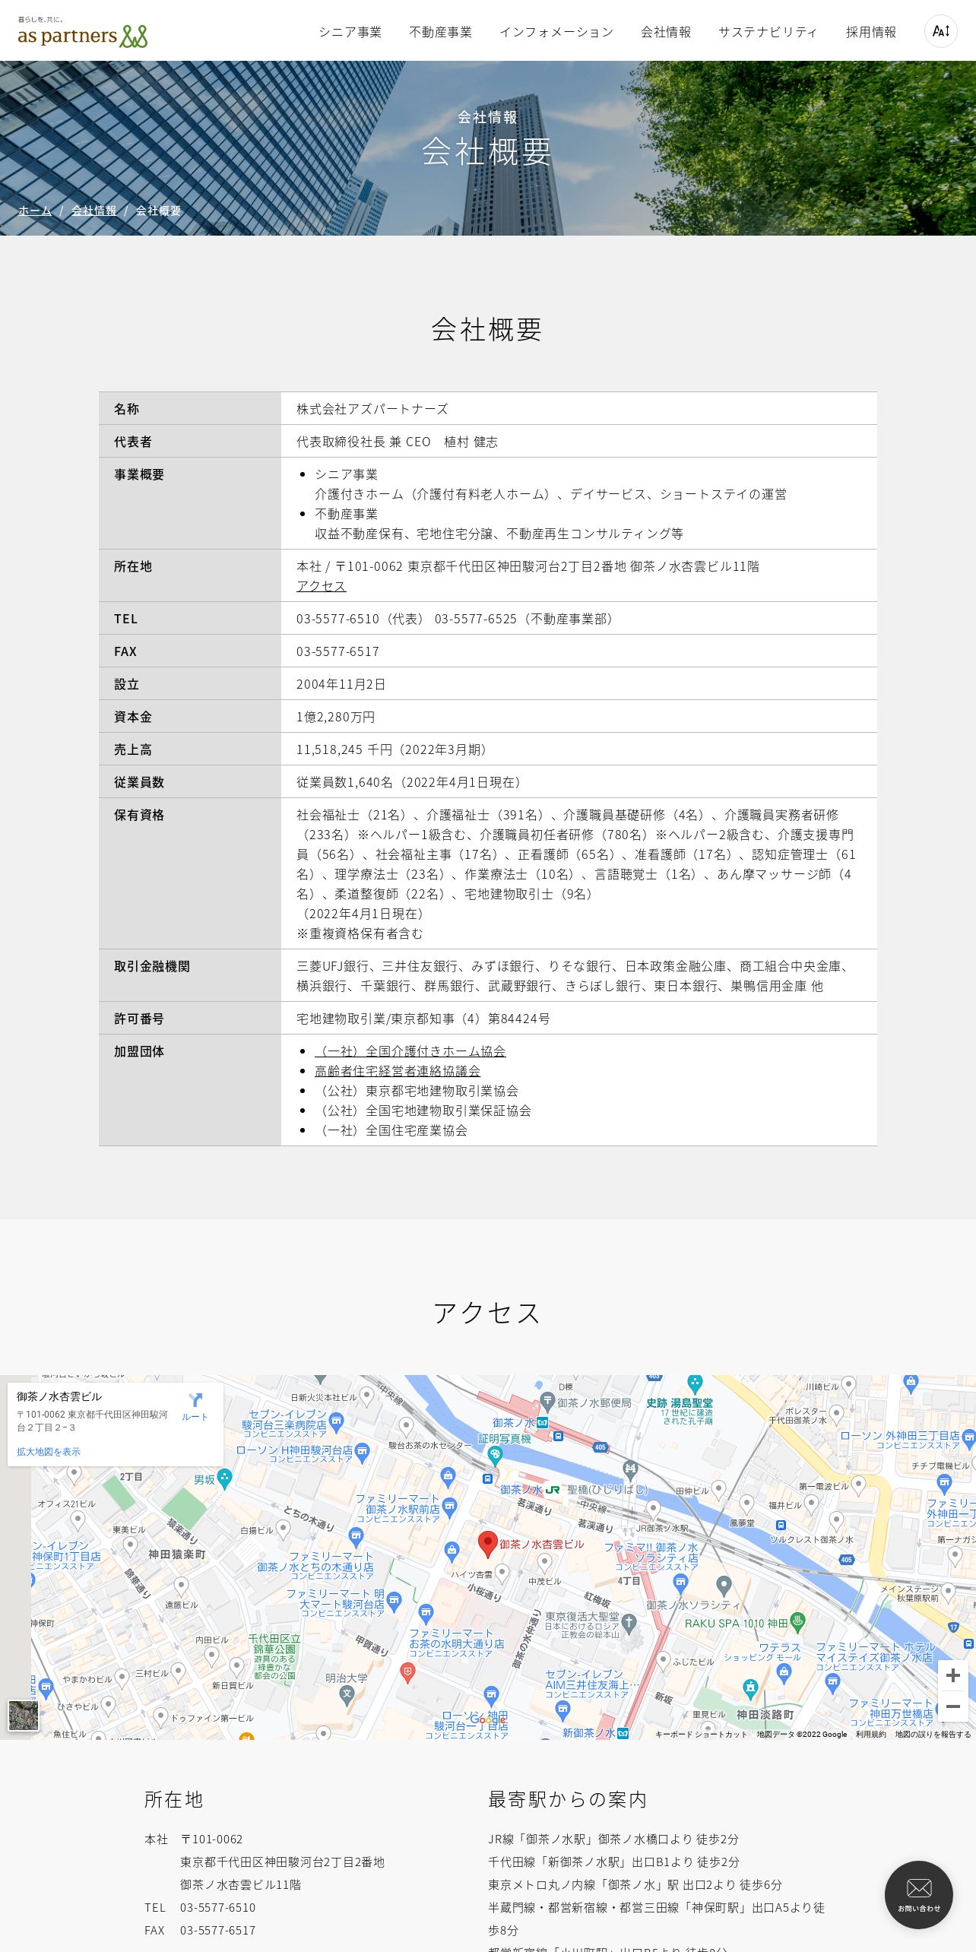976x1952 pixels.
Task: Zoom in the map with plus button
Action: coord(952,1675)
